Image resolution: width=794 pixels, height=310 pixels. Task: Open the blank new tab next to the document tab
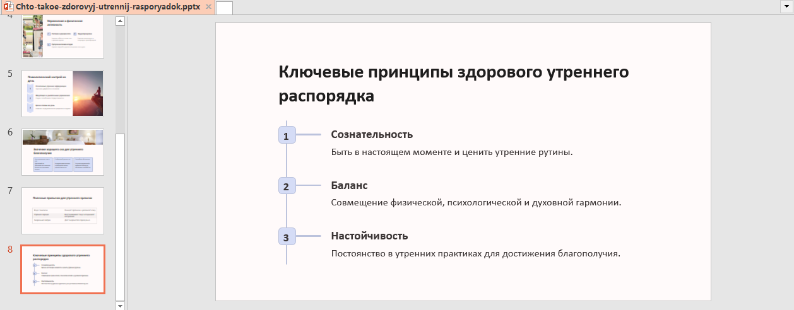coord(225,8)
